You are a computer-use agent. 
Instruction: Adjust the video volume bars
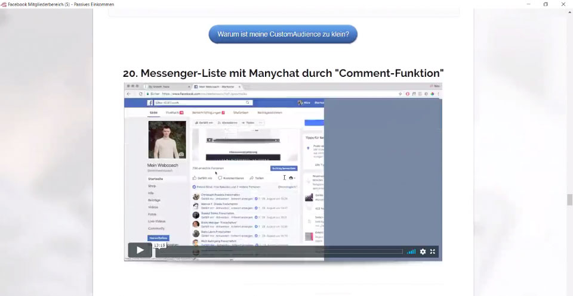[411, 251]
